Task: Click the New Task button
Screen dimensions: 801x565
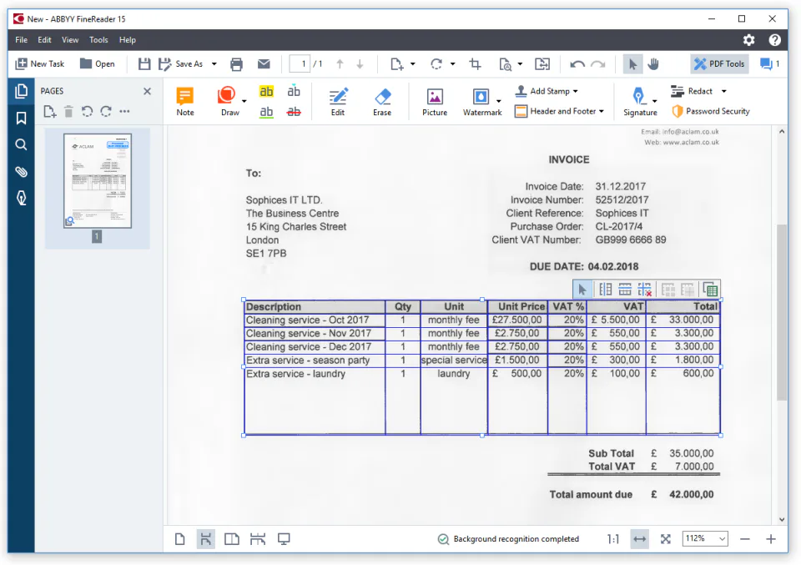Action: point(40,64)
